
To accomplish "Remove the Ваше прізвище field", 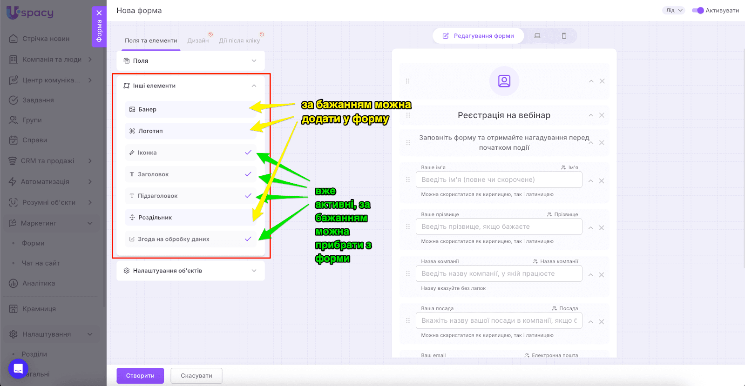I will click(602, 228).
